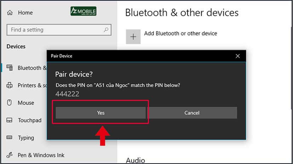Close the Pair Device dialog
This screenshot has height=164, width=293.
click(x=238, y=56)
